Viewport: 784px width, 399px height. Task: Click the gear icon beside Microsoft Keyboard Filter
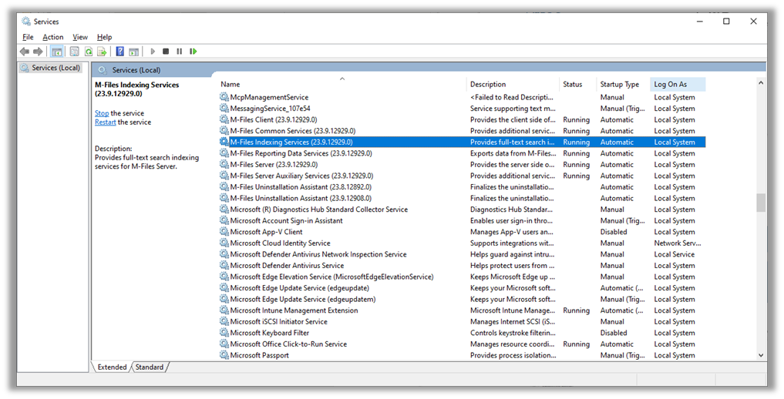coord(224,333)
